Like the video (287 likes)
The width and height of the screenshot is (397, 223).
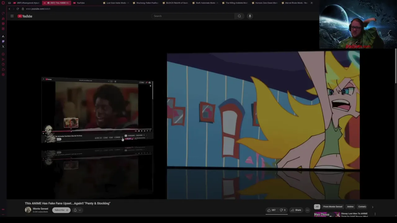tap(271, 210)
